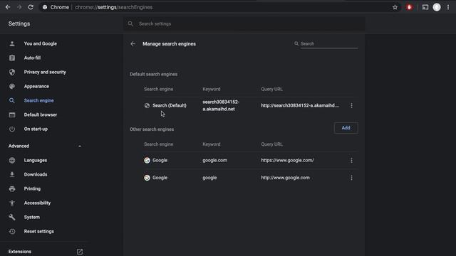Click the power icon beside On start-up
Image resolution: width=456 pixels, height=256 pixels.
[12, 129]
